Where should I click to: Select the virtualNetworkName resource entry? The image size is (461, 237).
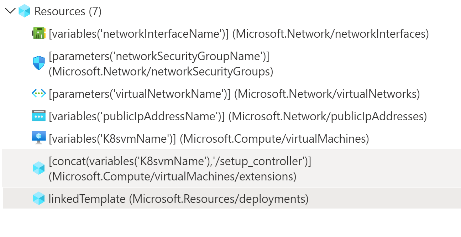[178, 94]
